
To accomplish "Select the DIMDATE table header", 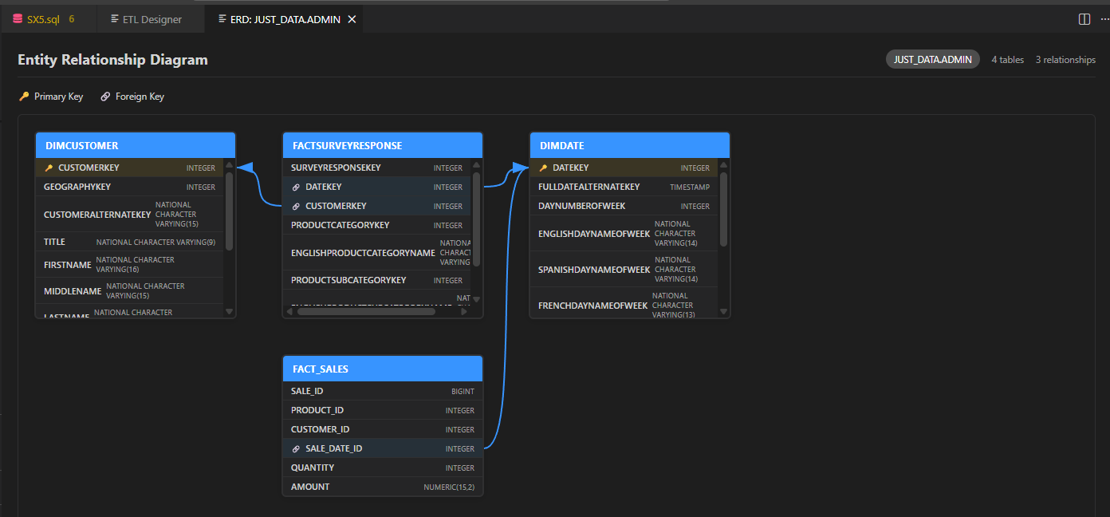I will coord(630,146).
